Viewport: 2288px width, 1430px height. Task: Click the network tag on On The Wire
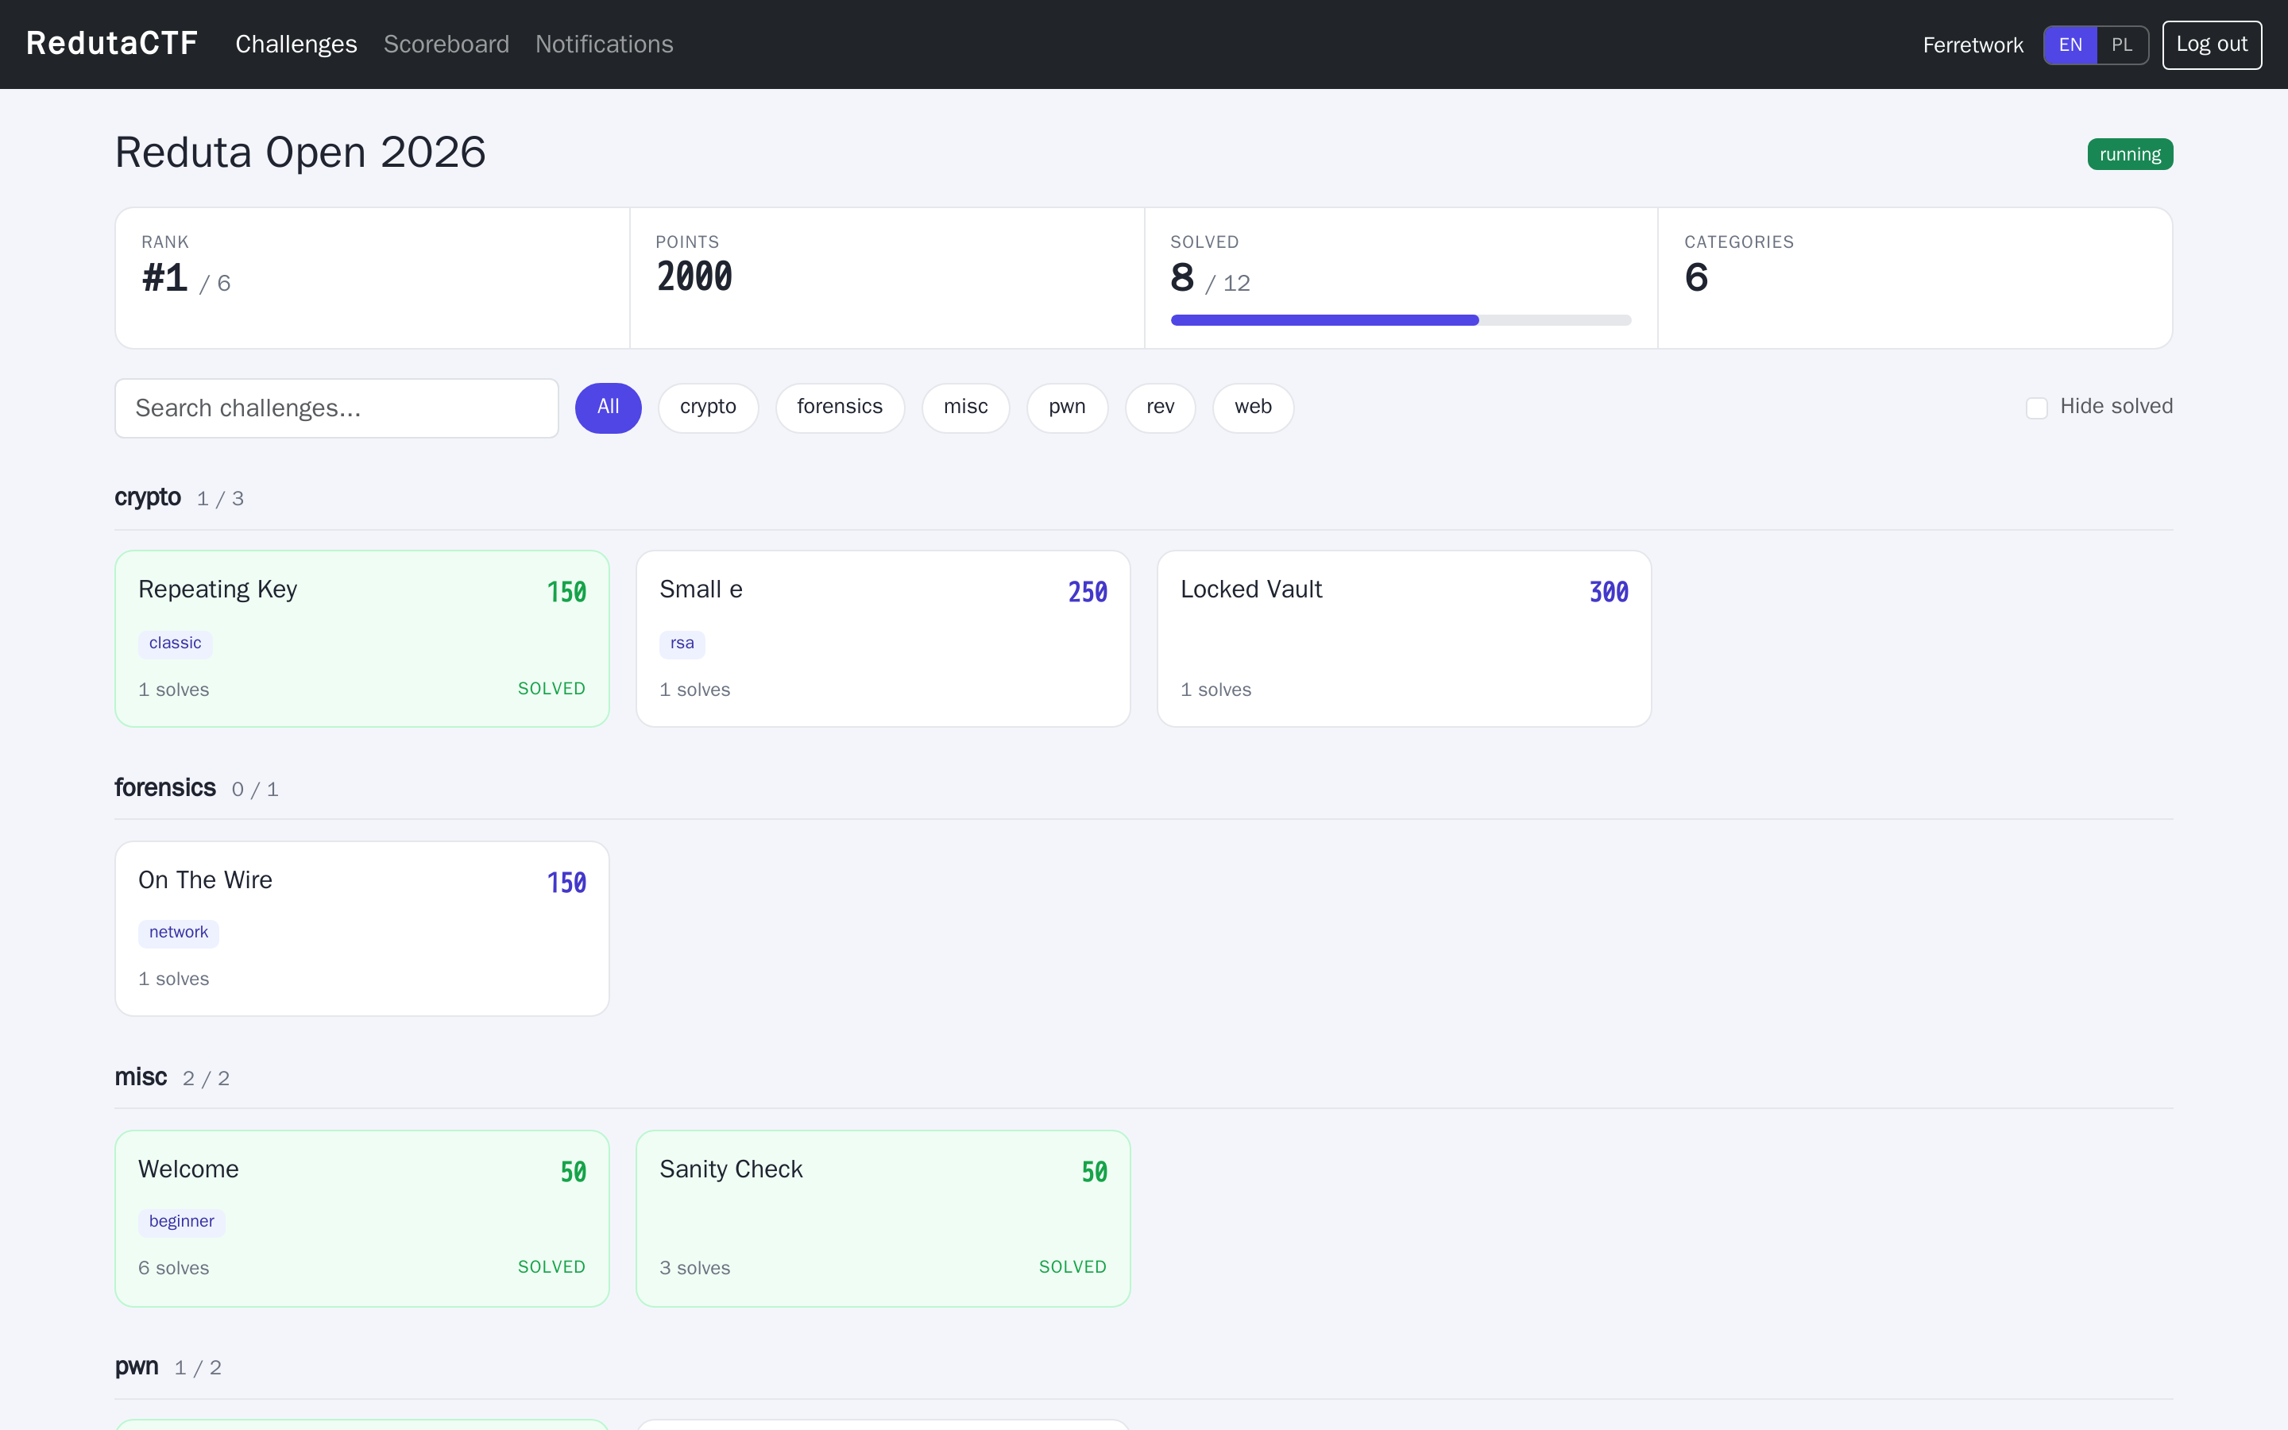pos(179,933)
